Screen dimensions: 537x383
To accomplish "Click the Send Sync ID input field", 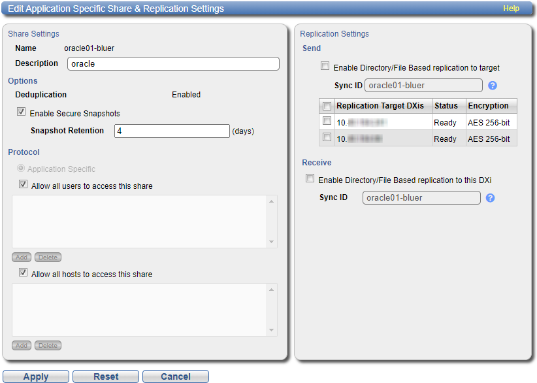I will tap(423, 86).
